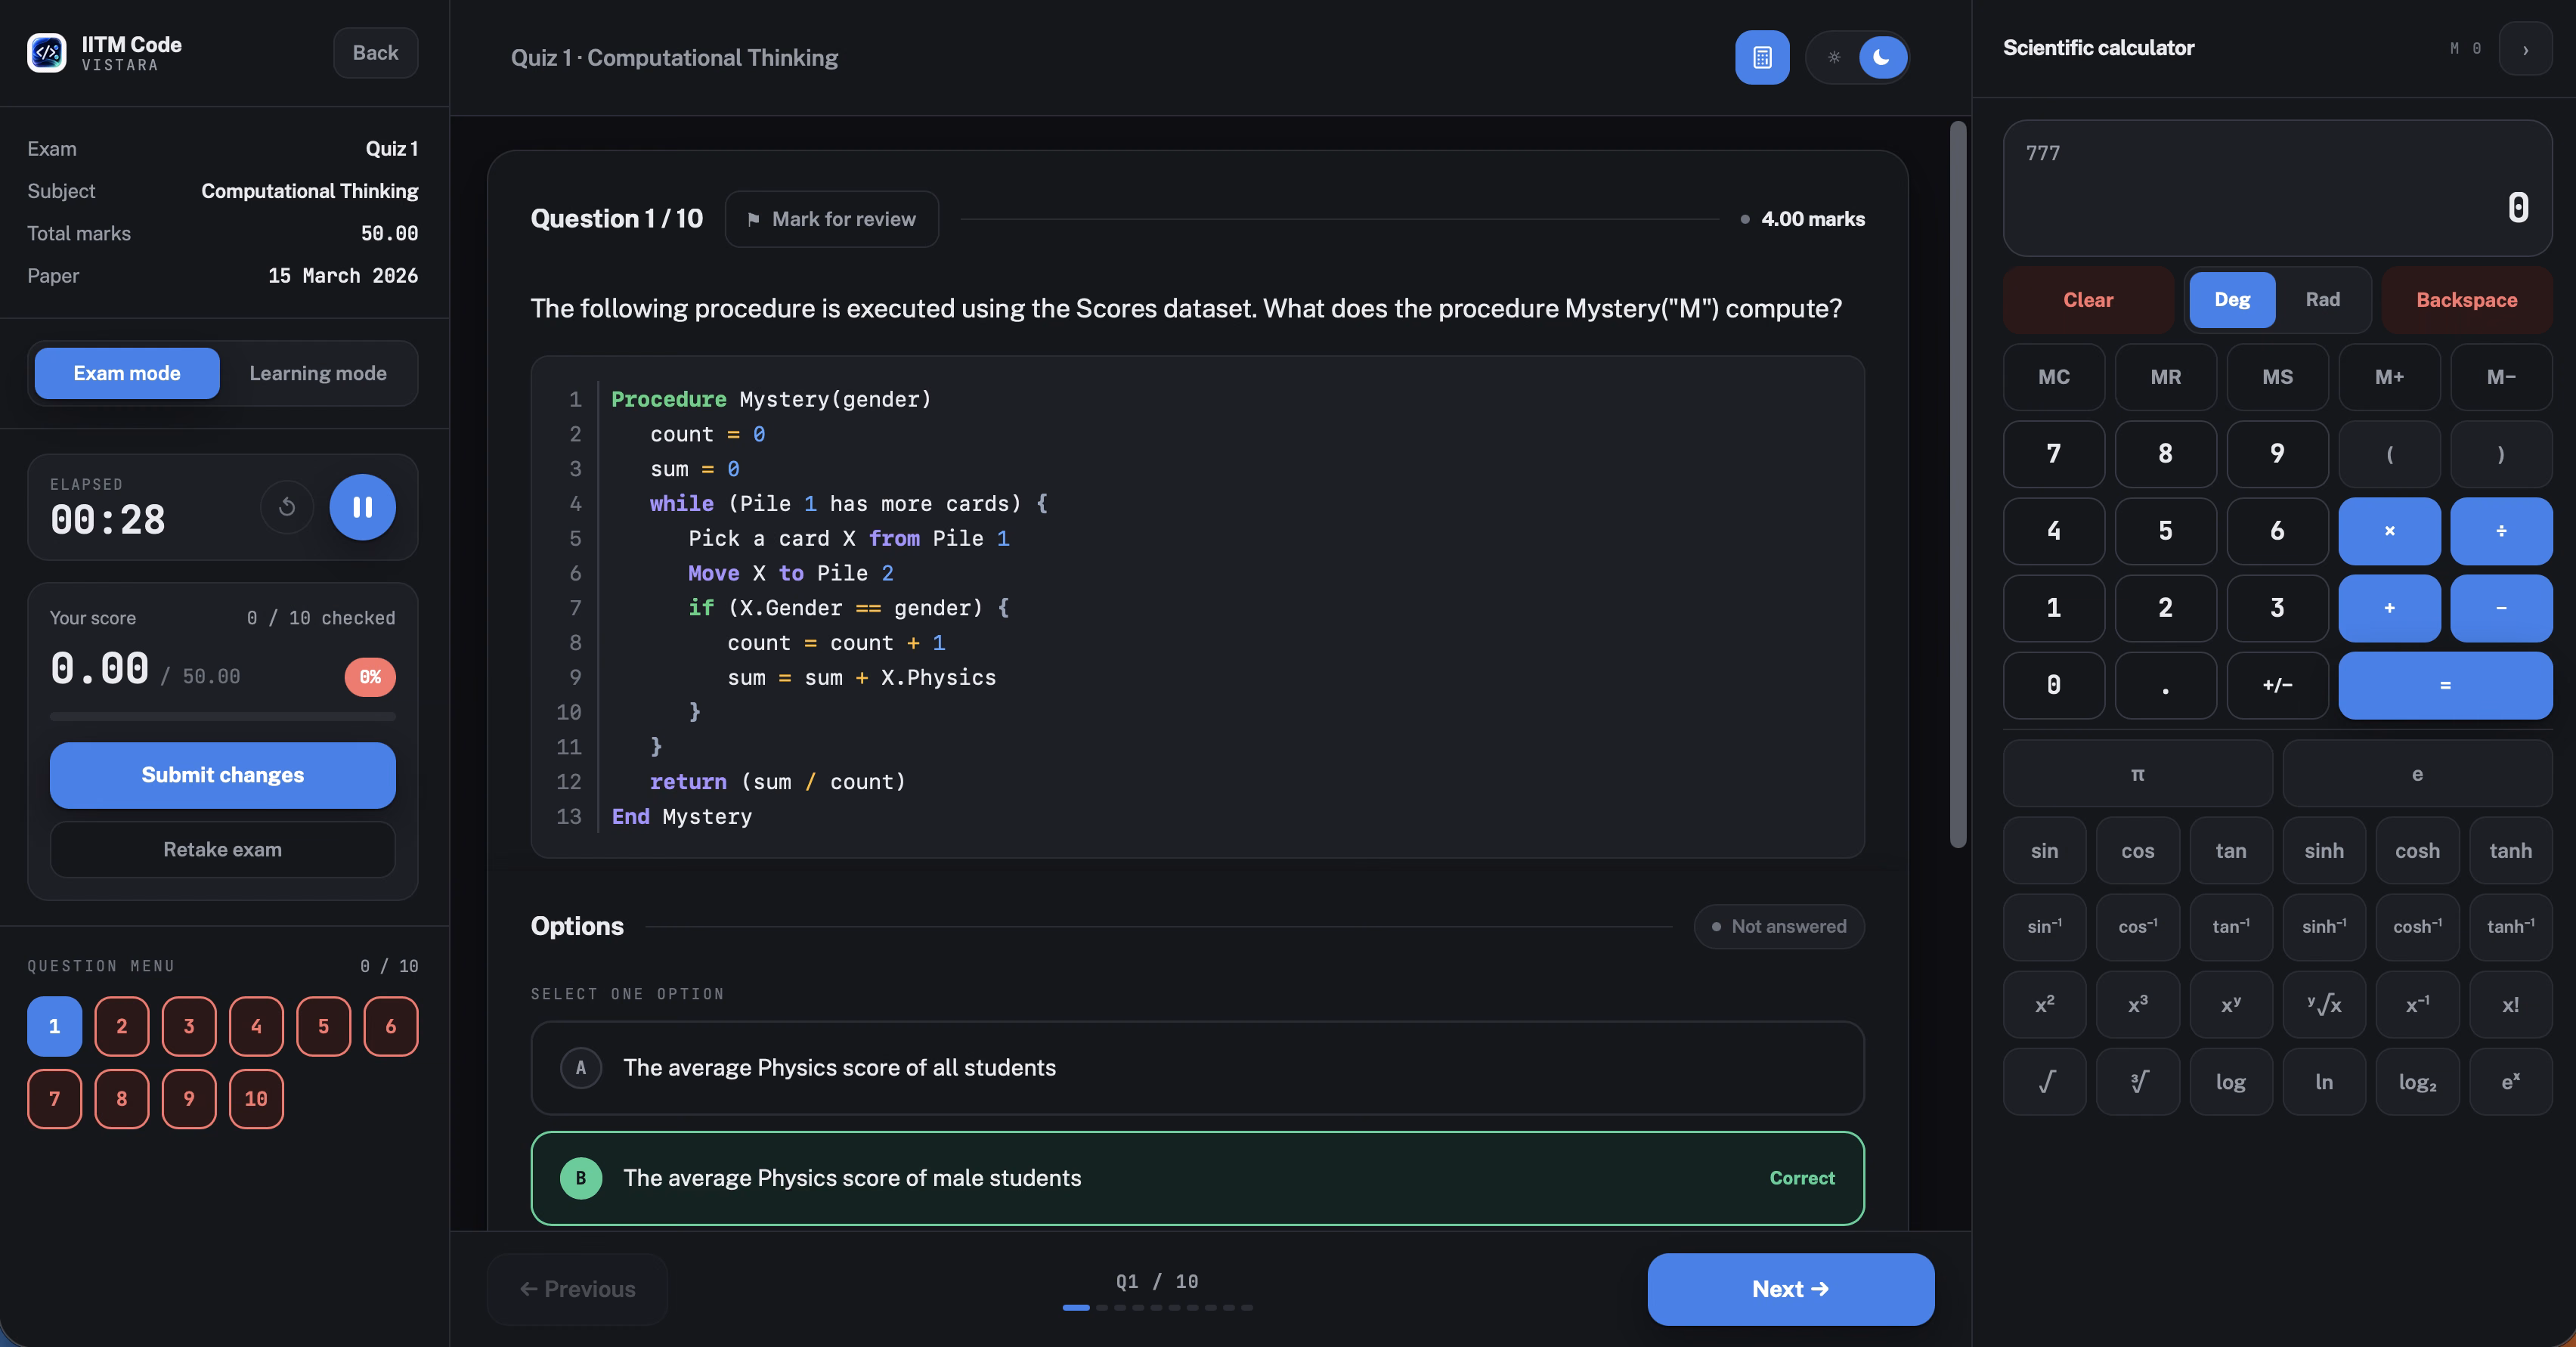
Task: Pause the elapsed timer
Action: point(362,507)
